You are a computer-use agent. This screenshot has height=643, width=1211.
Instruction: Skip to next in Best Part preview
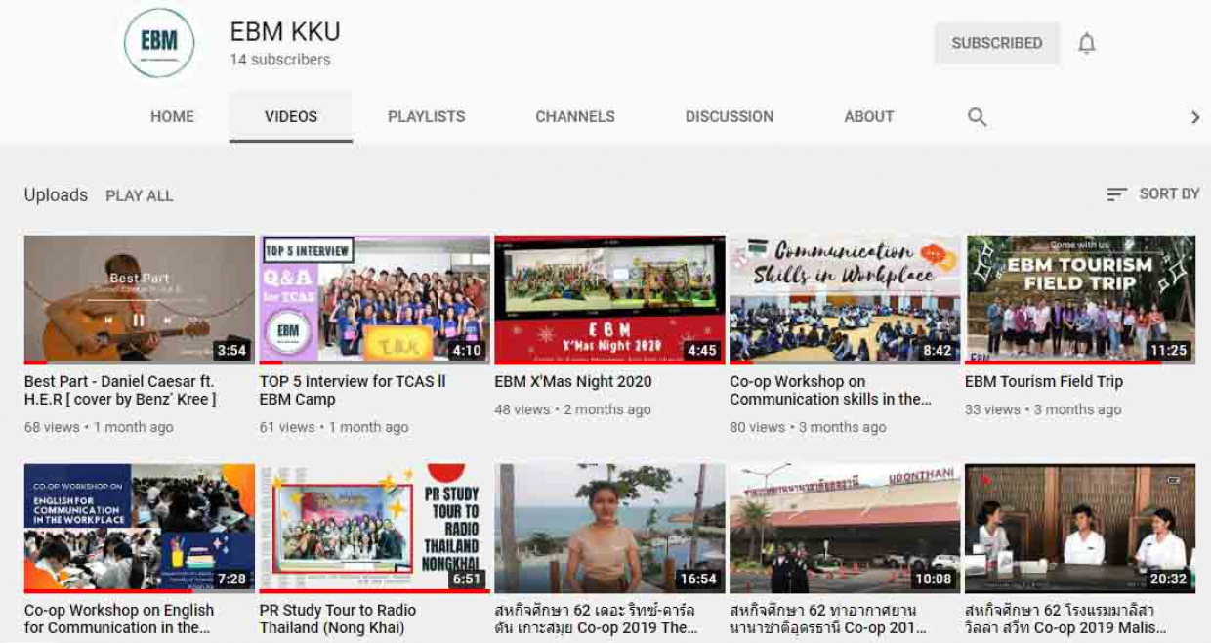[x=168, y=320]
